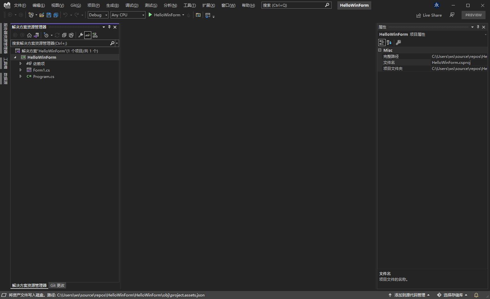
Task: Click the Live Share button
Action: pyautogui.click(x=429, y=15)
